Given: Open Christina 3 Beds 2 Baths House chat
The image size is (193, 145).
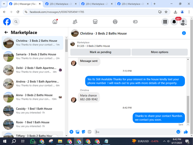Looking at the screenshot, I should coord(32,43).
